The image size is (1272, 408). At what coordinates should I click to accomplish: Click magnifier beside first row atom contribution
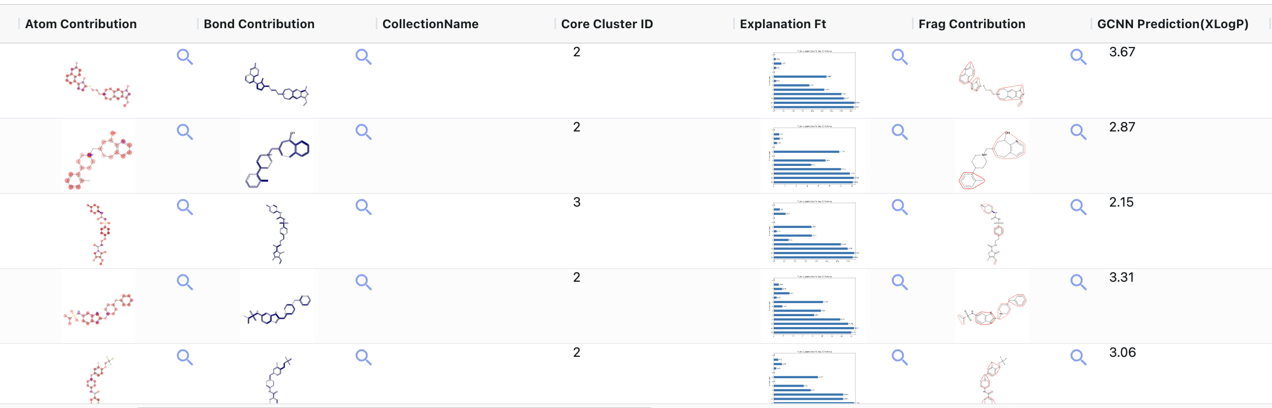[184, 56]
